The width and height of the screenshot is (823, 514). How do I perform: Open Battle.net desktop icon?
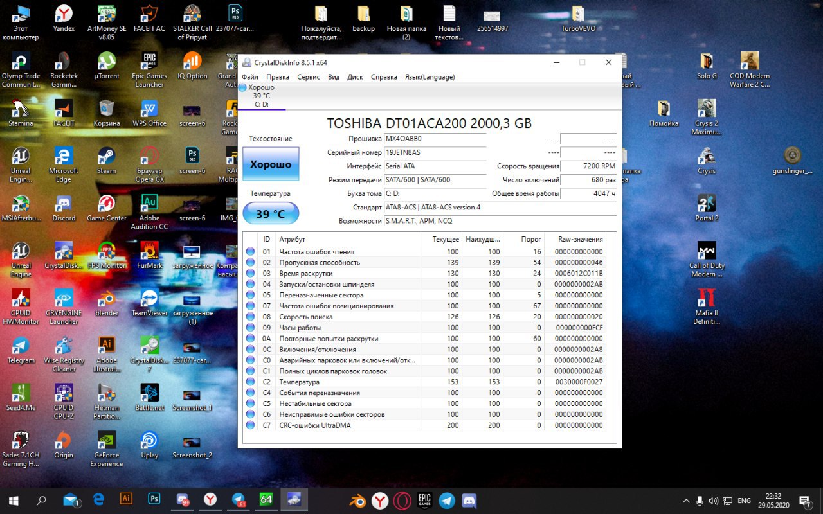pyautogui.click(x=149, y=398)
